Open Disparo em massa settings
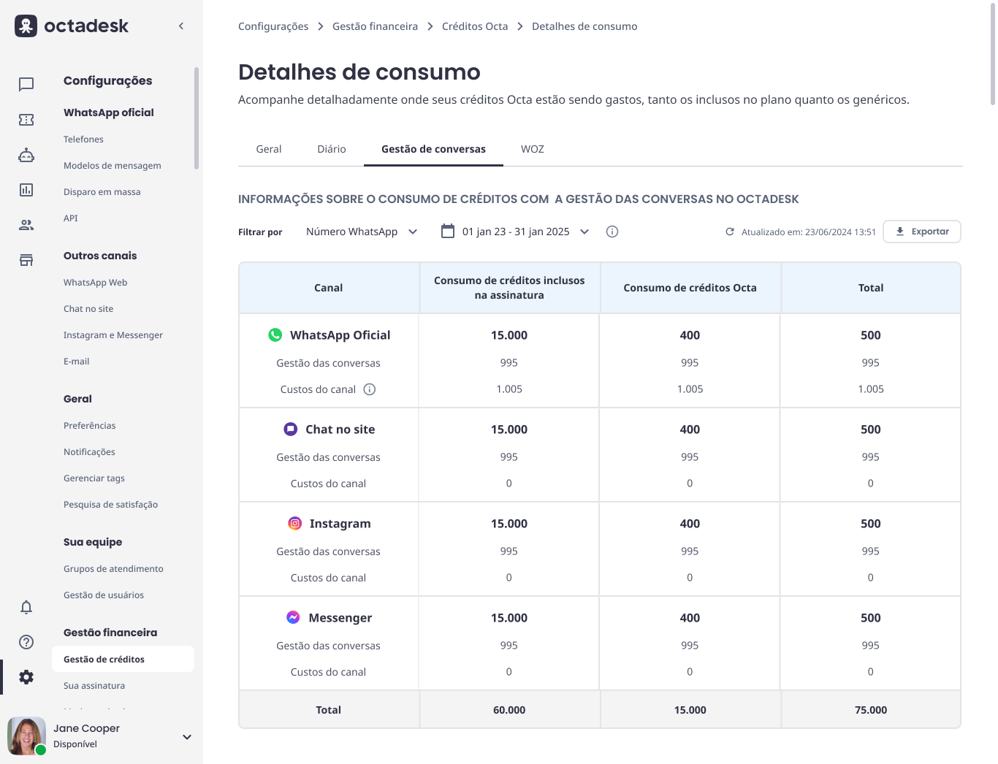Viewport: 998px width, 764px height. click(x=102, y=192)
